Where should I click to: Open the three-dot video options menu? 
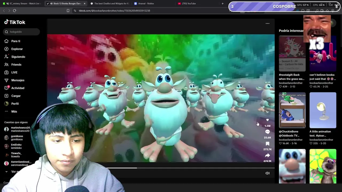(x=267, y=23)
